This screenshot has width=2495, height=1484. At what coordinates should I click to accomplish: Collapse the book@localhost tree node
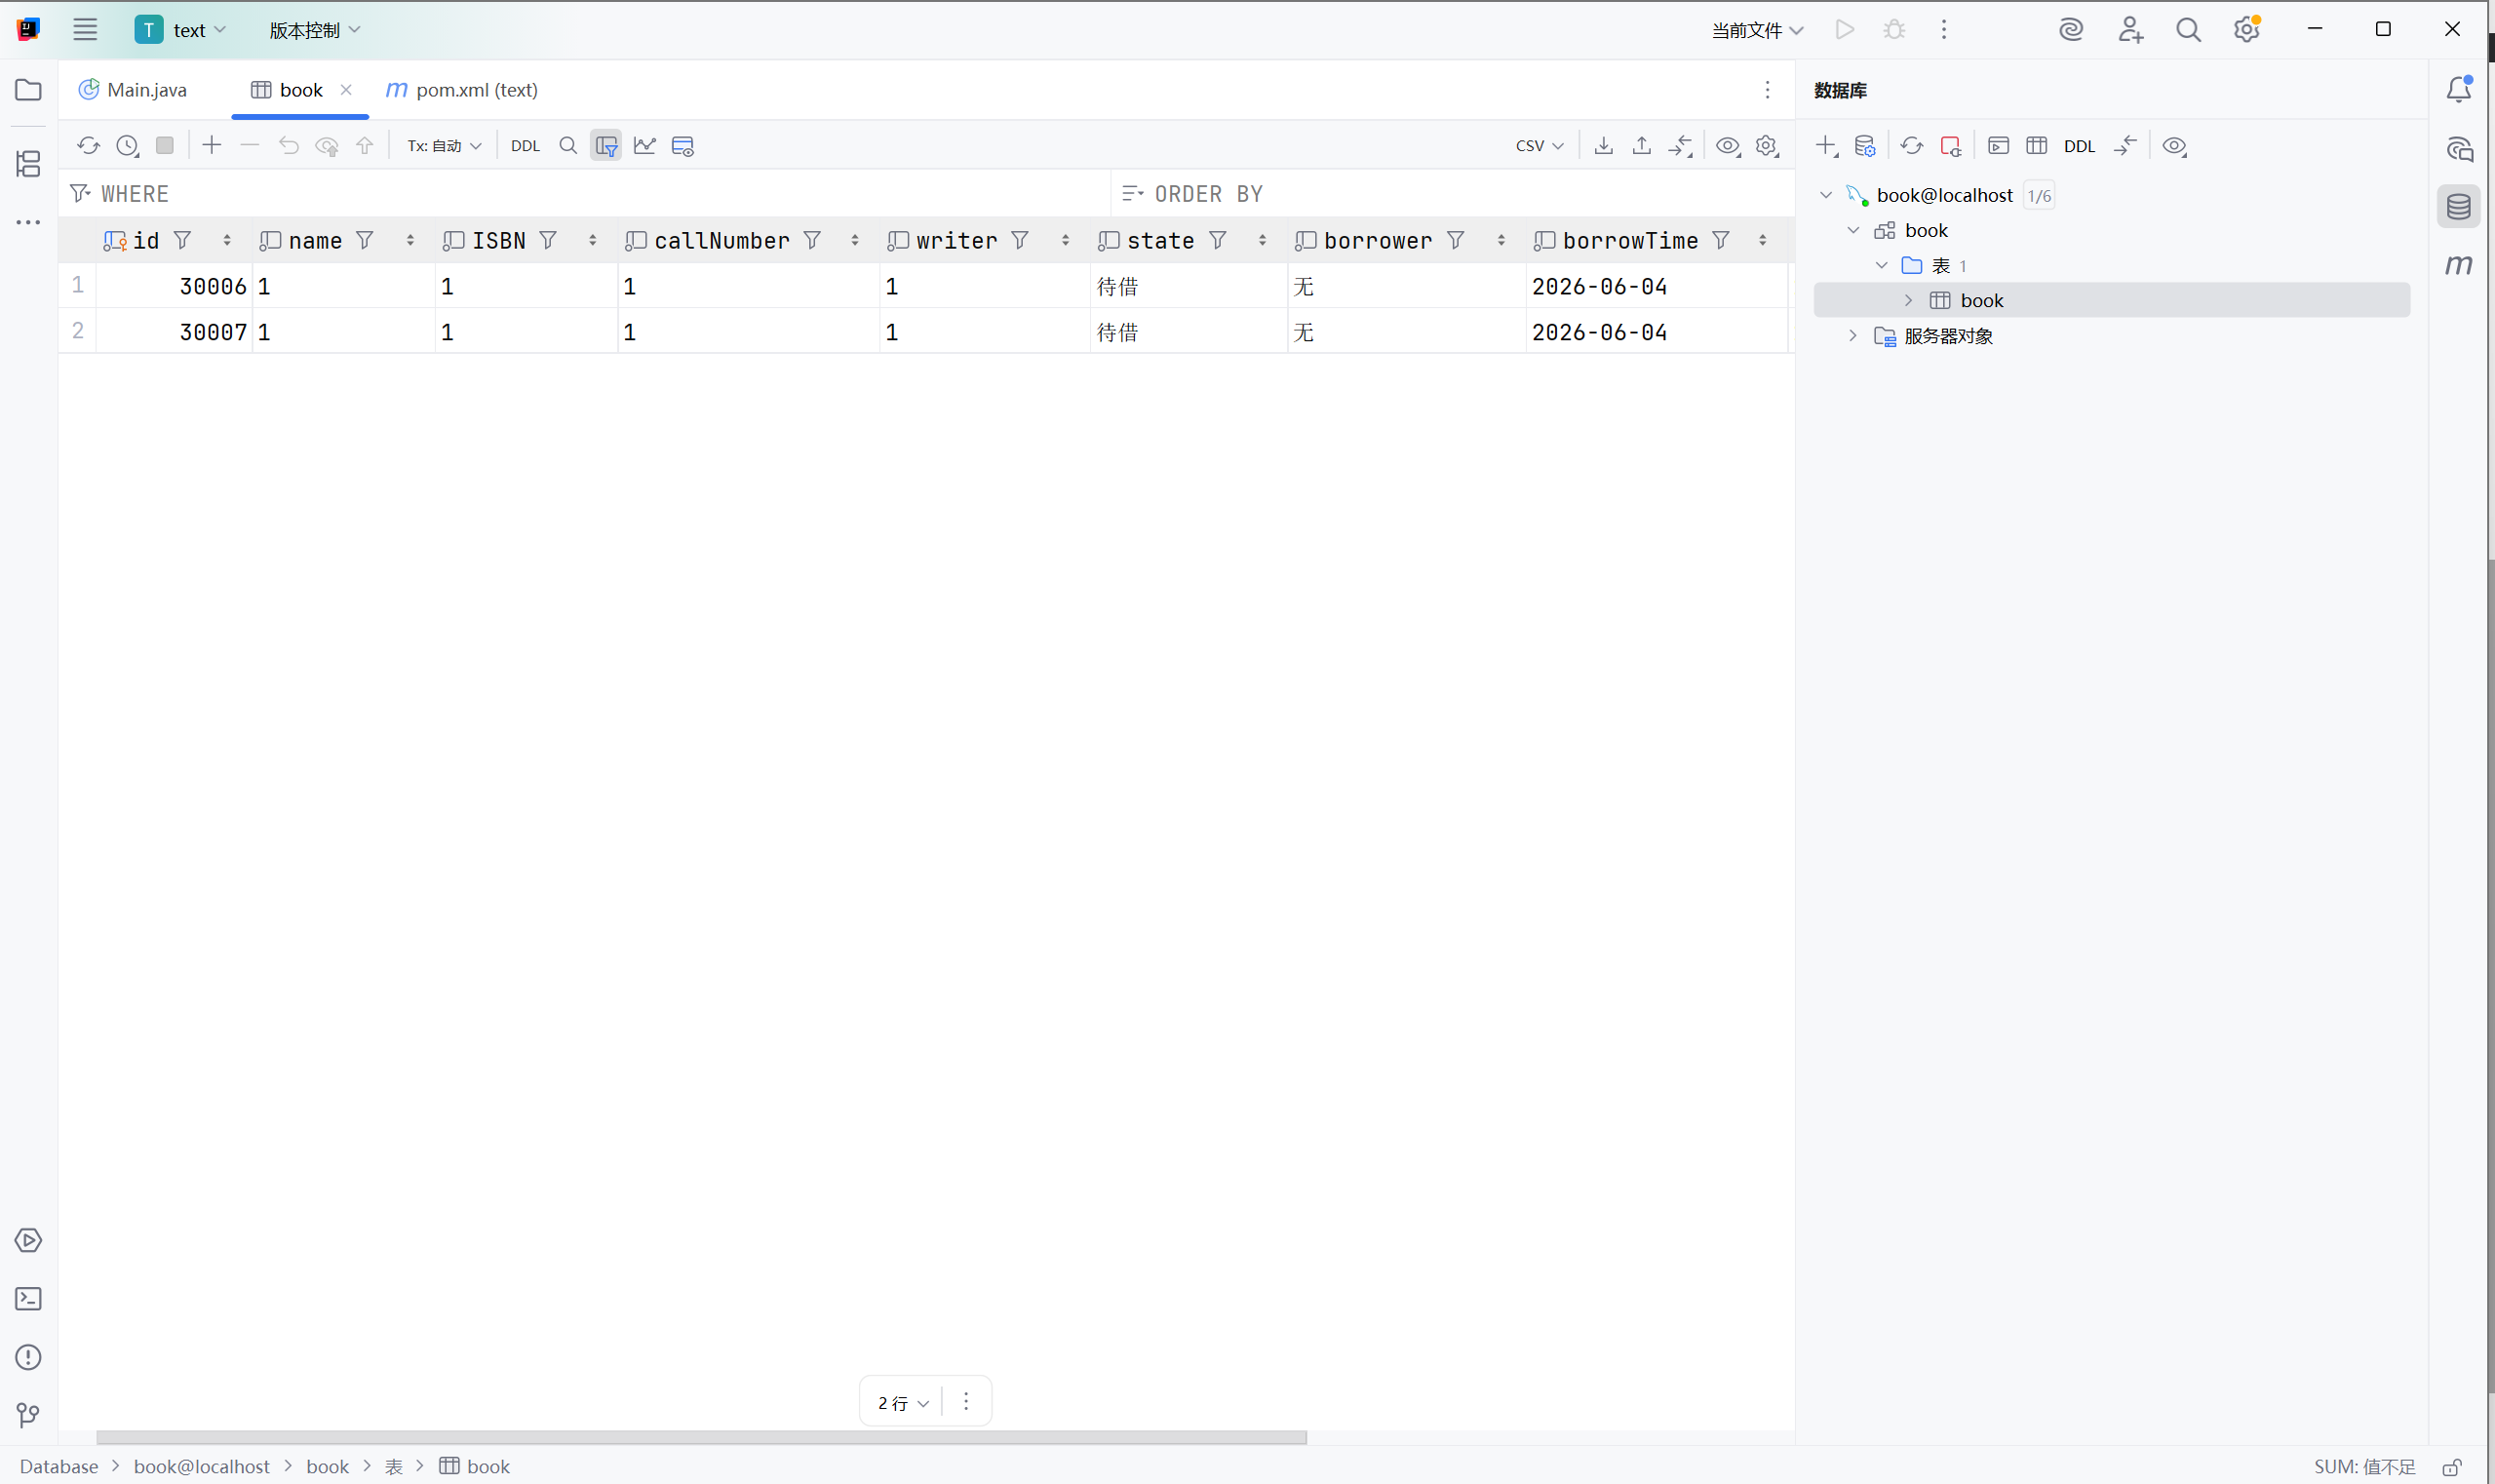(x=1826, y=195)
